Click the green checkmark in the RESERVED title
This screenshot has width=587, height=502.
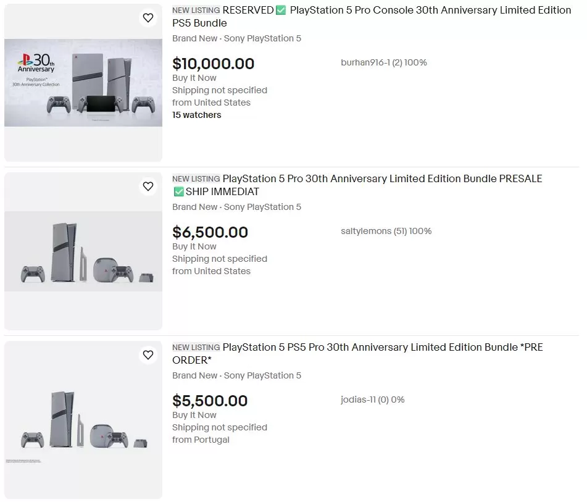coord(281,10)
